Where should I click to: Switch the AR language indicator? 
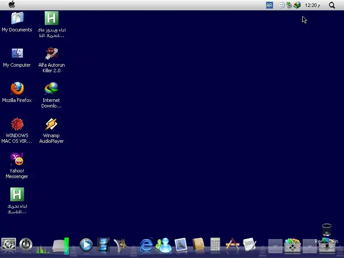270,5
